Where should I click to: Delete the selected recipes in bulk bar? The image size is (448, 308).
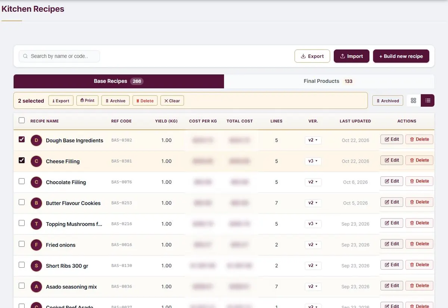(x=145, y=101)
